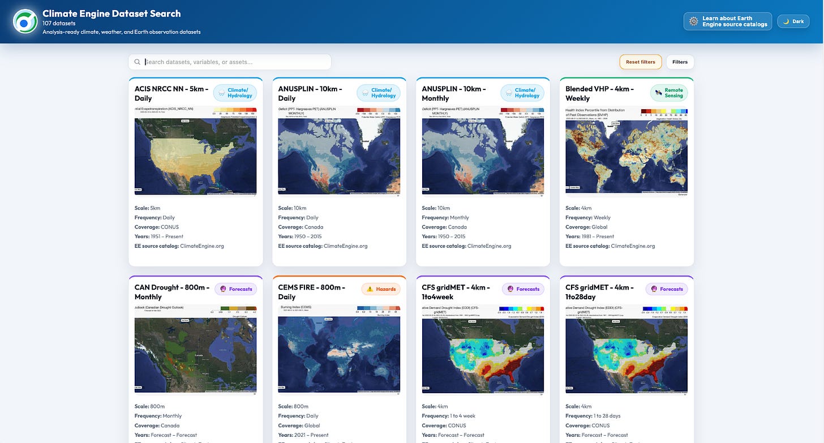Open the ACIS NRCC NN map thumbnail

tap(196, 151)
